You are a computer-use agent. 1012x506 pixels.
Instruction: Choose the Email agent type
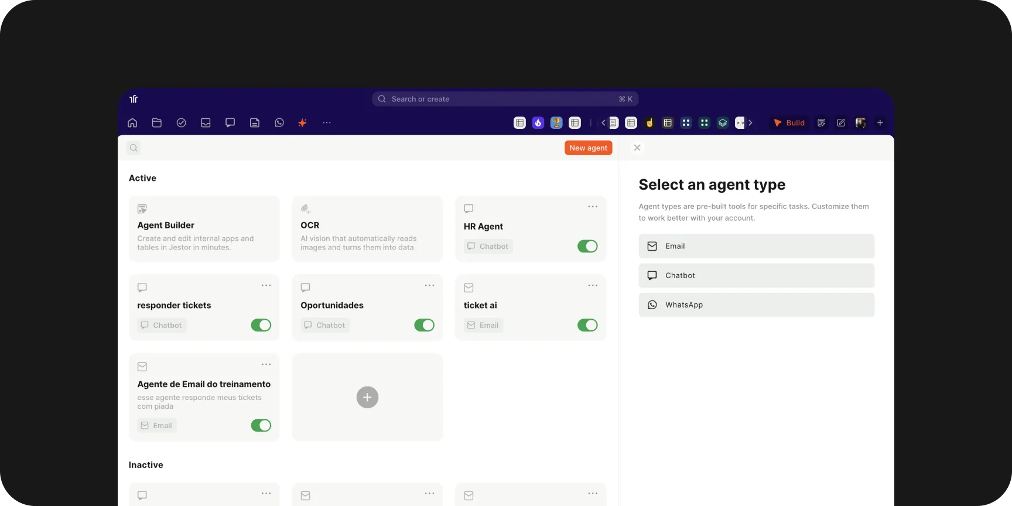pos(756,246)
